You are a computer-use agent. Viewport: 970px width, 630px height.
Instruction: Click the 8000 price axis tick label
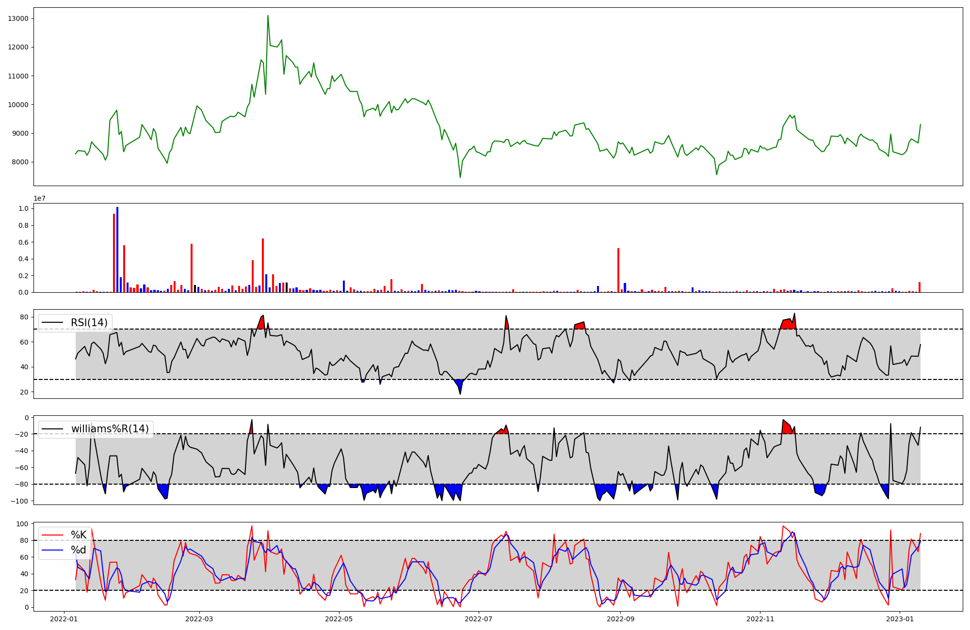coord(20,162)
